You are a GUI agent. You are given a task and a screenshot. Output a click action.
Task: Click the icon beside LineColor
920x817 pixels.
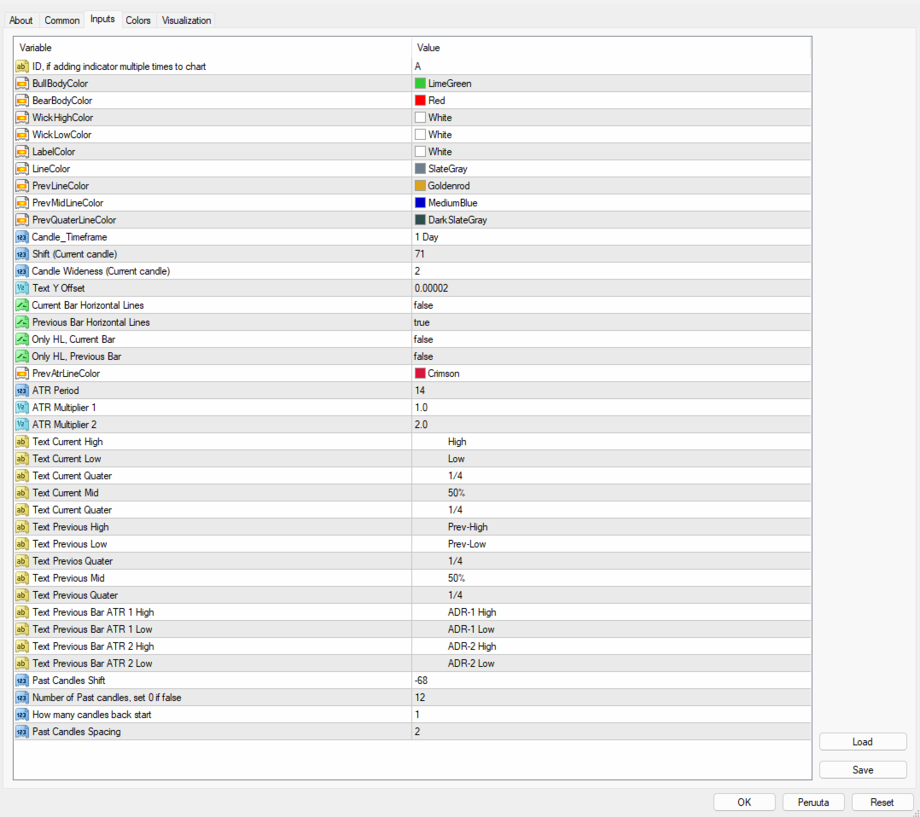pyautogui.click(x=21, y=168)
